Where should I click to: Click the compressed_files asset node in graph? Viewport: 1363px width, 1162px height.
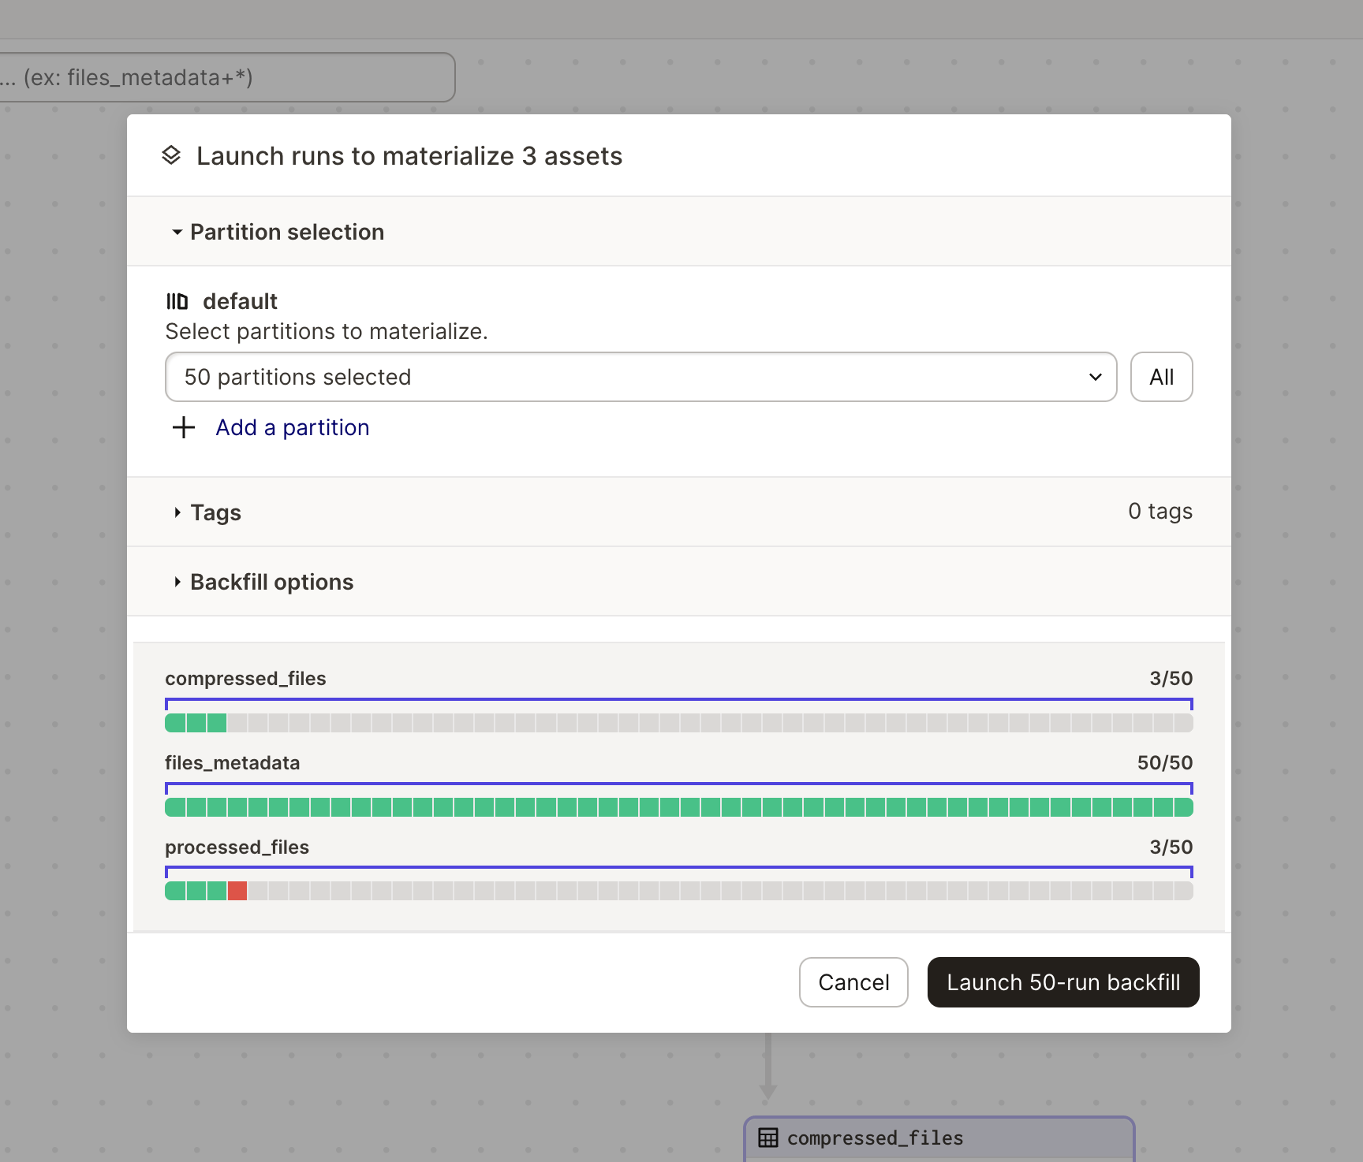tap(939, 1138)
